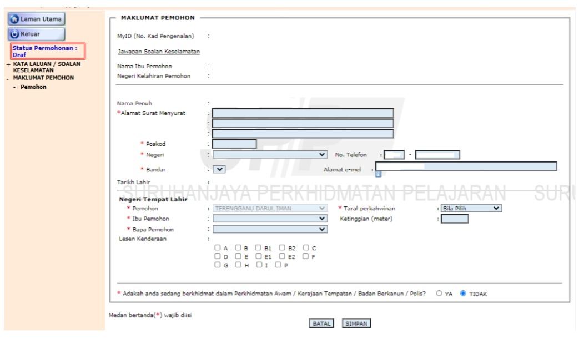Image resolution: width=579 pixels, height=339 pixels.
Task: Click the home icon on Laman Utama
Action: pos(14,19)
